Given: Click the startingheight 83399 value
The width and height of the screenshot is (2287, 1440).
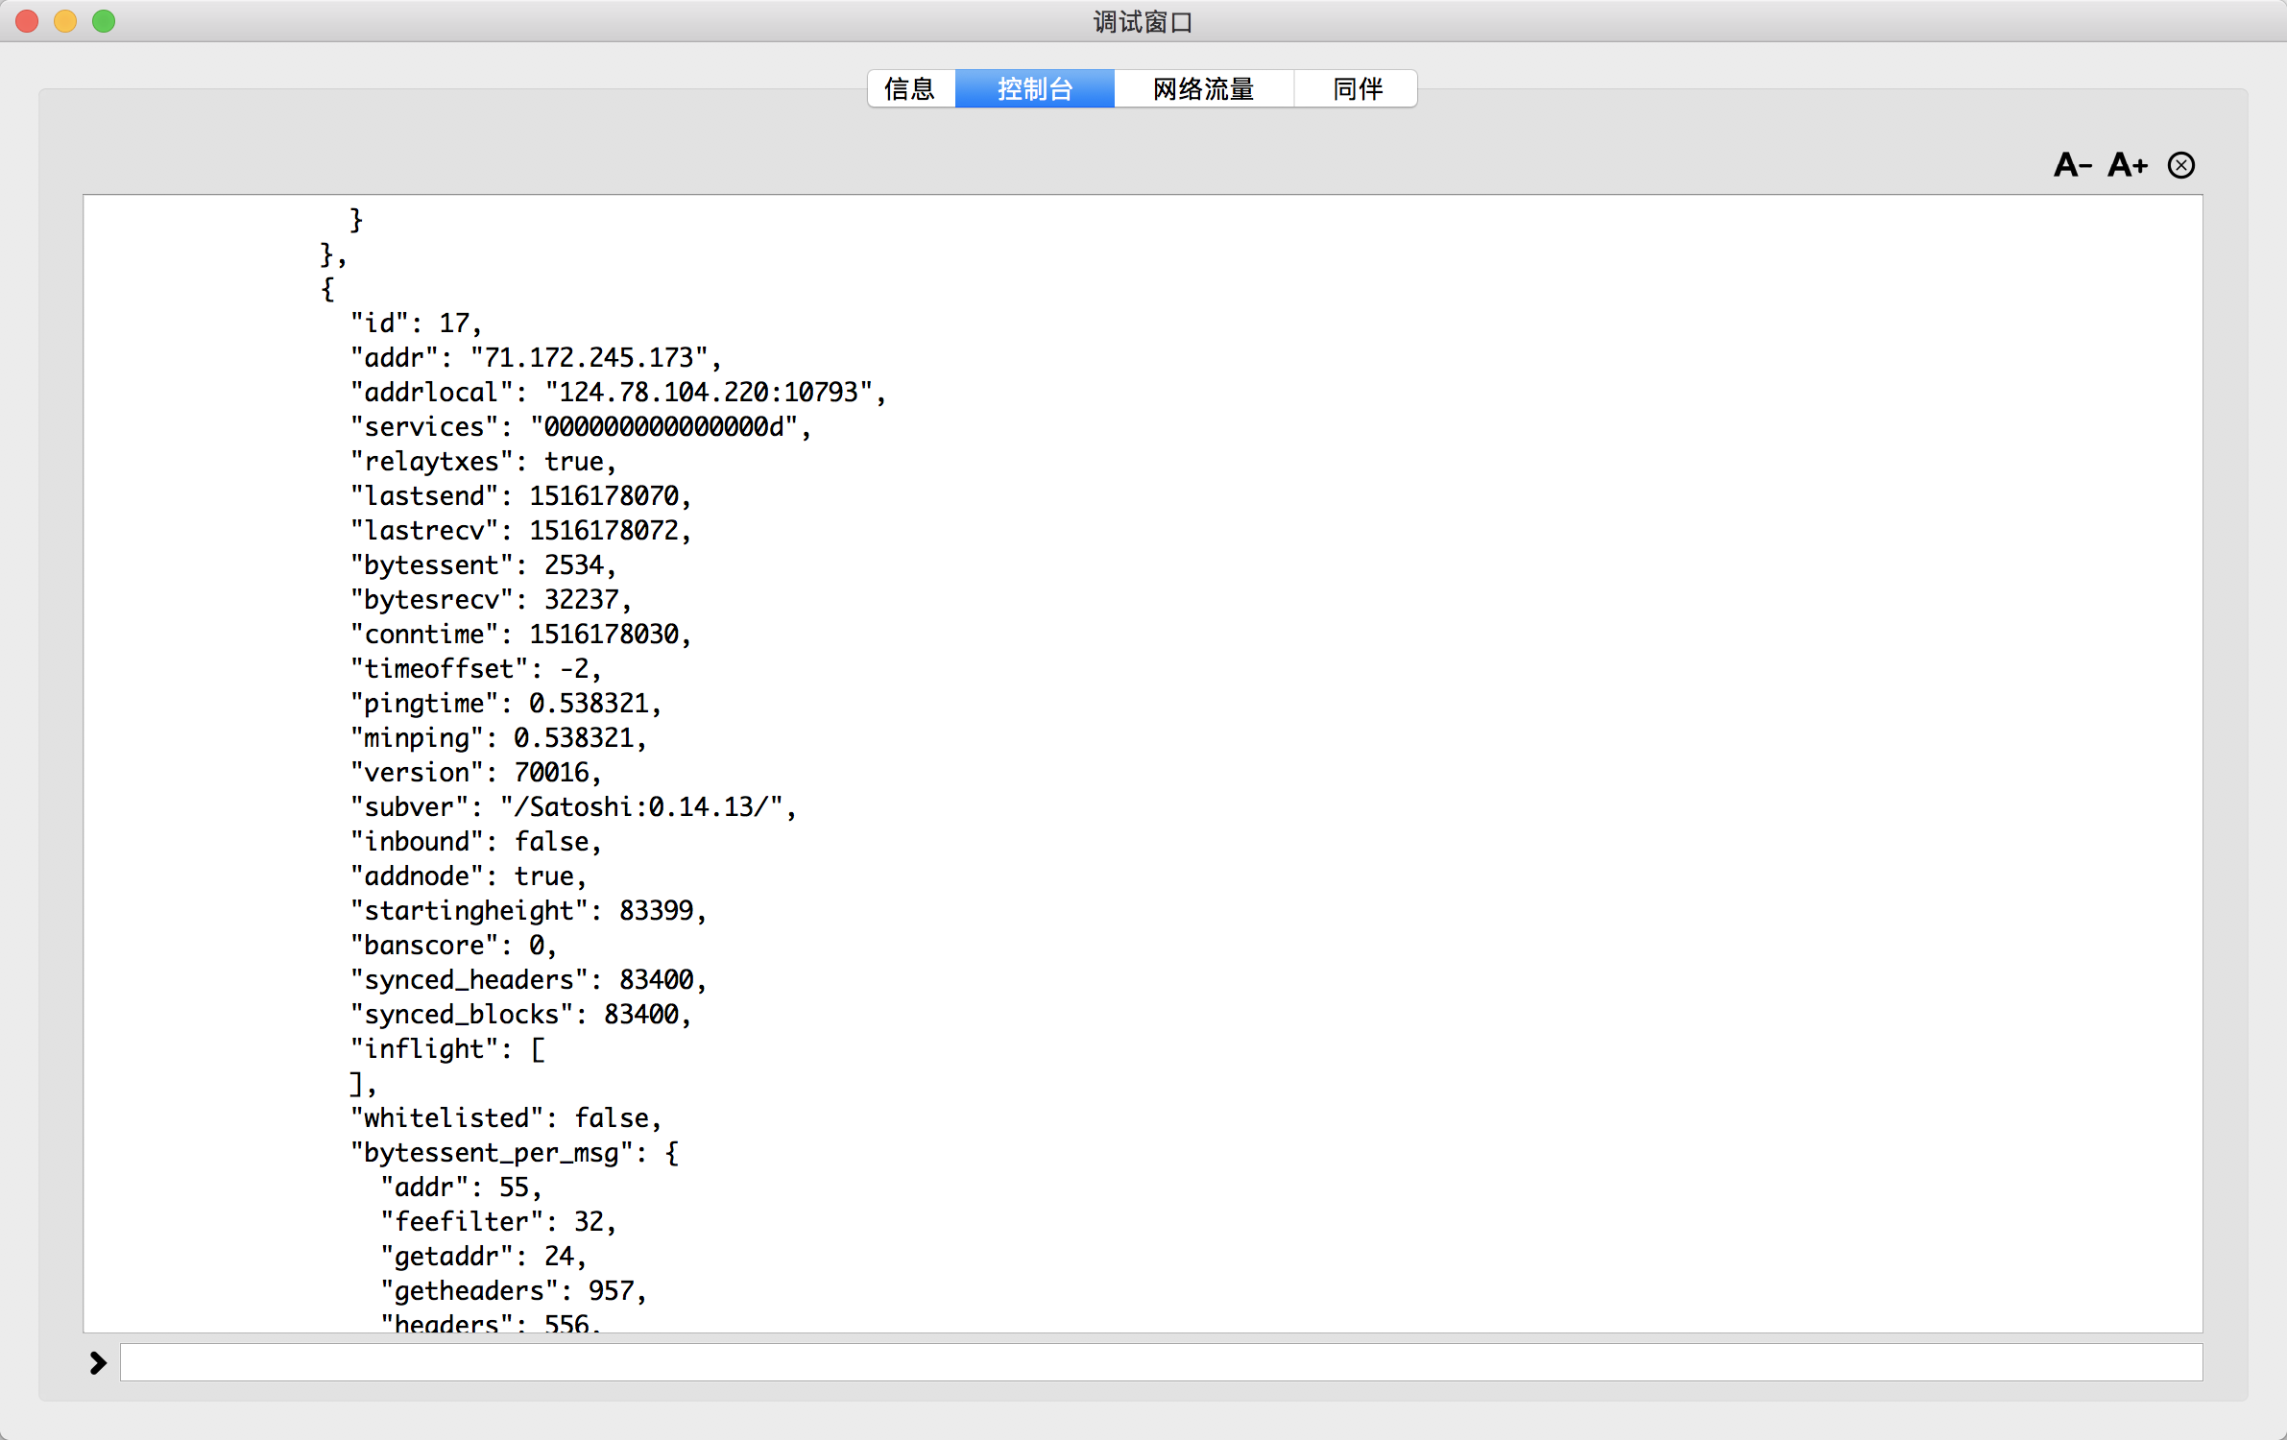Looking at the screenshot, I should 656,911.
